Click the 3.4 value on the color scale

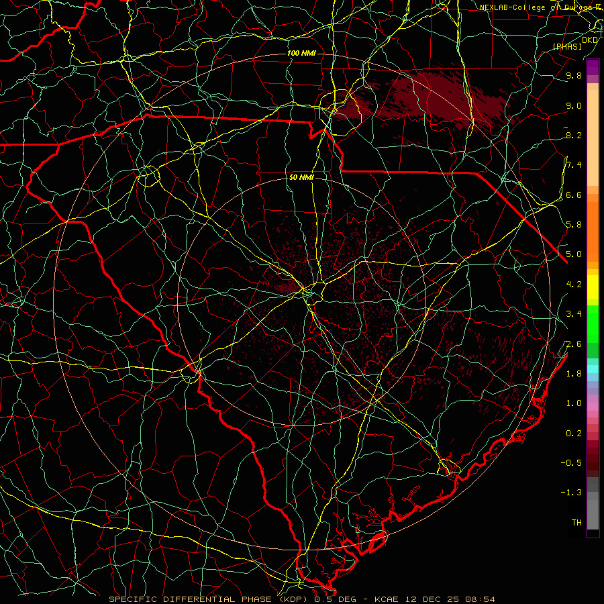tap(574, 313)
